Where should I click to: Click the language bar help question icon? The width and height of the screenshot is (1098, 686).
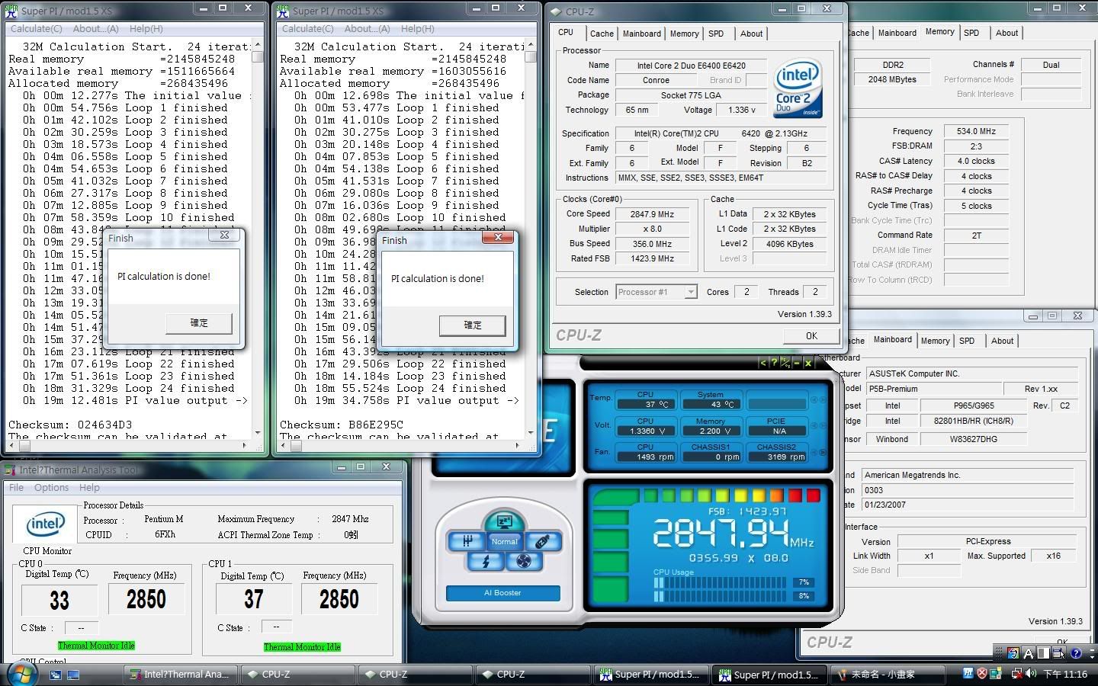point(1076,652)
